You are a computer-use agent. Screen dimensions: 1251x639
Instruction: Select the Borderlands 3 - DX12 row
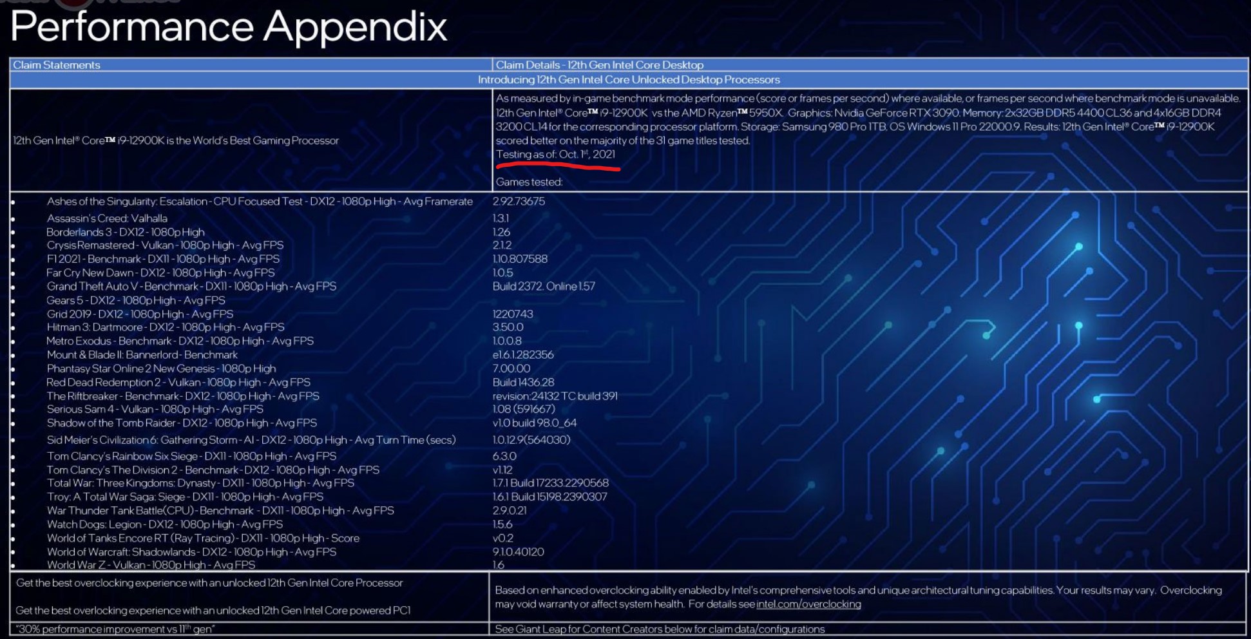coord(126,233)
